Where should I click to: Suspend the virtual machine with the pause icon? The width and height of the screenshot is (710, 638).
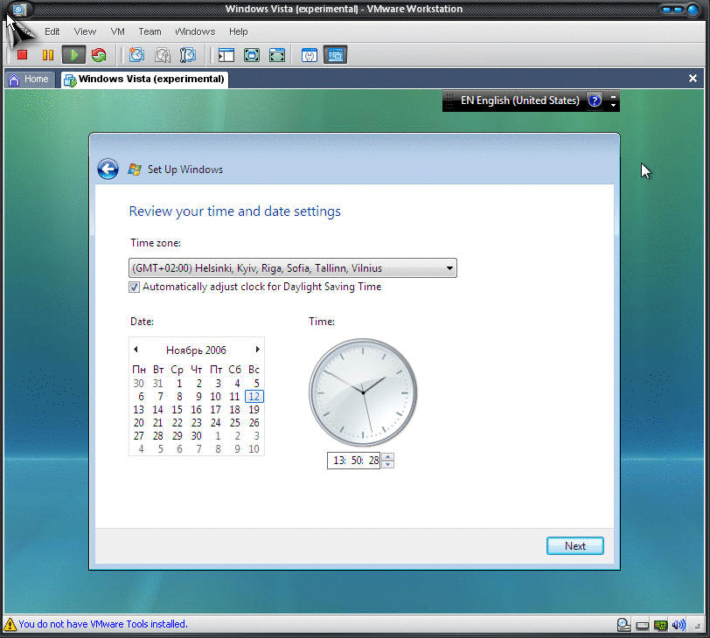point(47,55)
